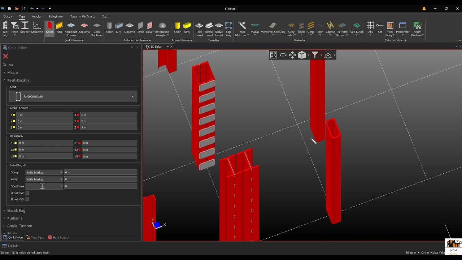The width and height of the screenshot is (462, 260).
Task: Open the Dosya menu
Action: pos(8,16)
